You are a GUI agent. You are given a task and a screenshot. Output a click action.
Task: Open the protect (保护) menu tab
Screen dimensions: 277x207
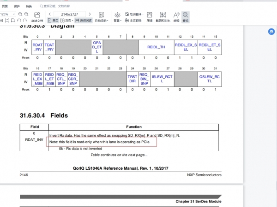click(x=17, y=6)
